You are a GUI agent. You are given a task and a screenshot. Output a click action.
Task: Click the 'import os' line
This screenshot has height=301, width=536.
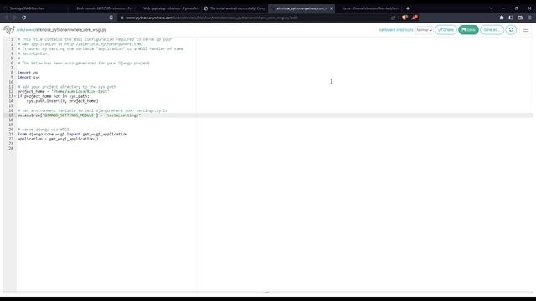pyautogui.click(x=28, y=73)
